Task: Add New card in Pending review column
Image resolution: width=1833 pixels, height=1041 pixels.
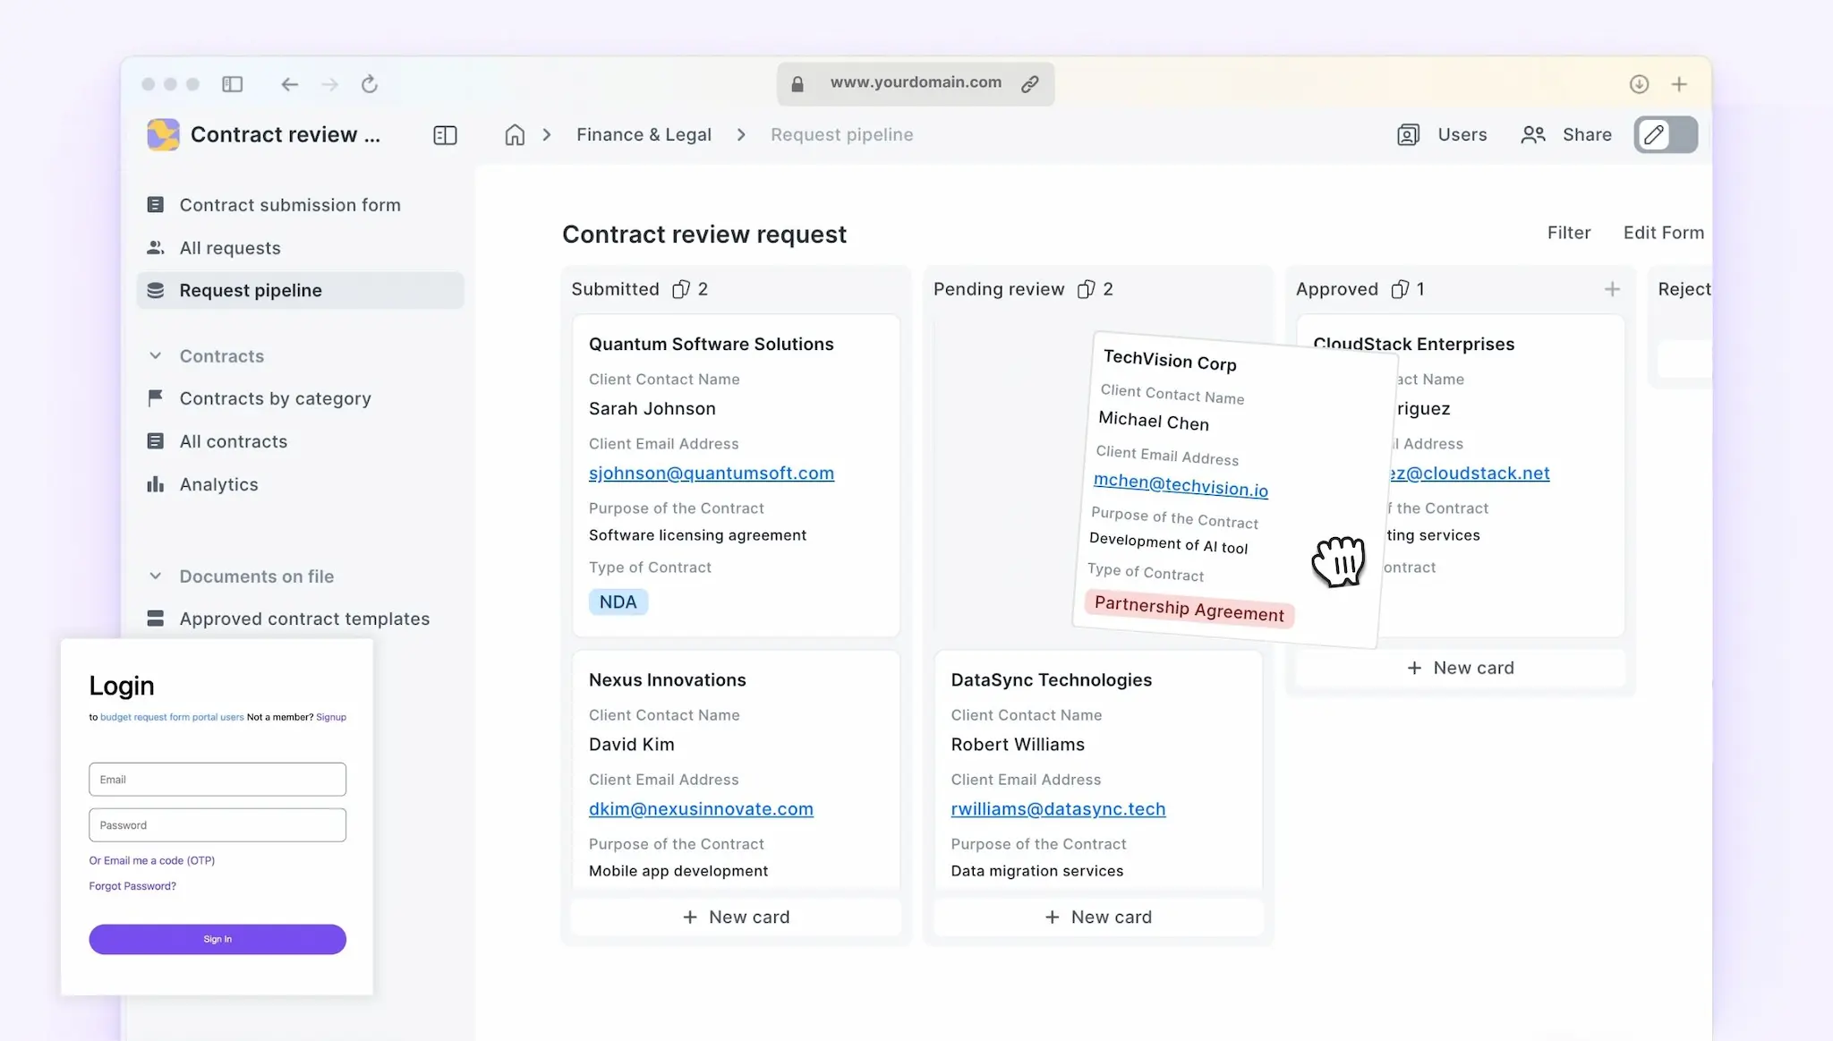Action: pos(1098,917)
